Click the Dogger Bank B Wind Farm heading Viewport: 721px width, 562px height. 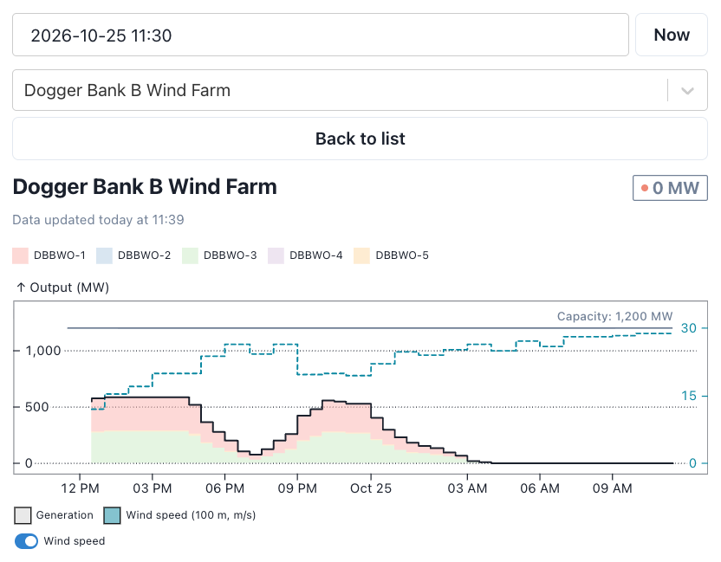pyautogui.click(x=145, y=187)
